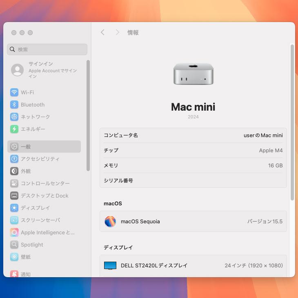Click the '2024' model year text
The image size is (298, 298).
(x=193, y=117)
